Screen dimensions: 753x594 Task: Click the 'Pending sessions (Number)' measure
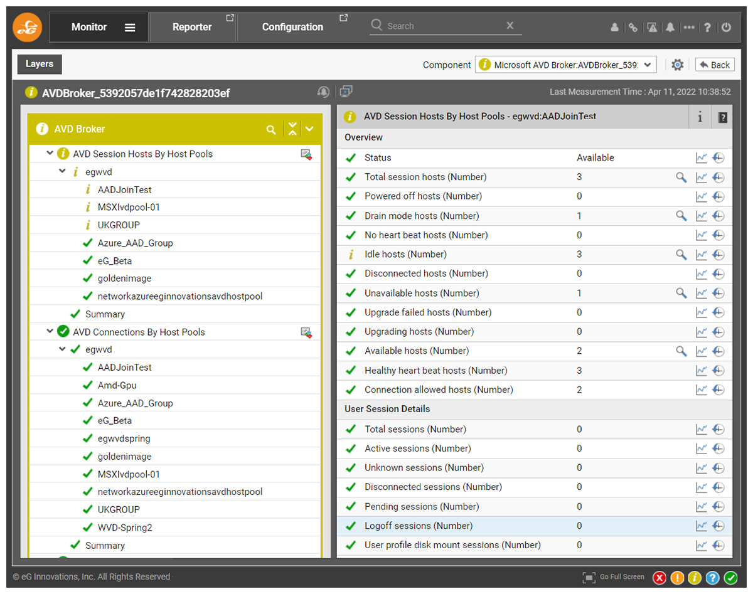[422, 507]
